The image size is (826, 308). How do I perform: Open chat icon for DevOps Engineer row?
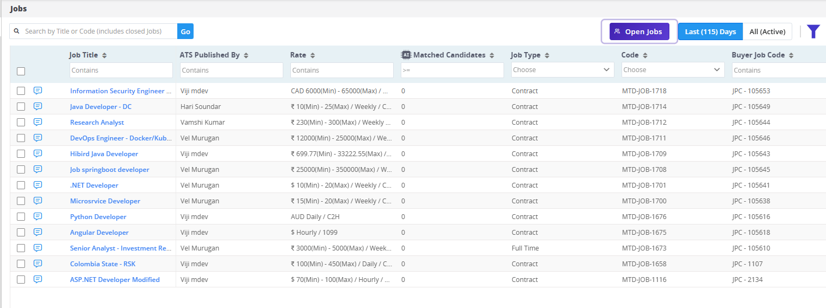(38, 138)
